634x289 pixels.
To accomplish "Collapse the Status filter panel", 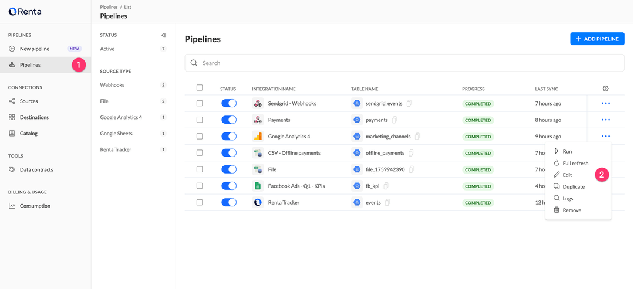I will 163,35.
